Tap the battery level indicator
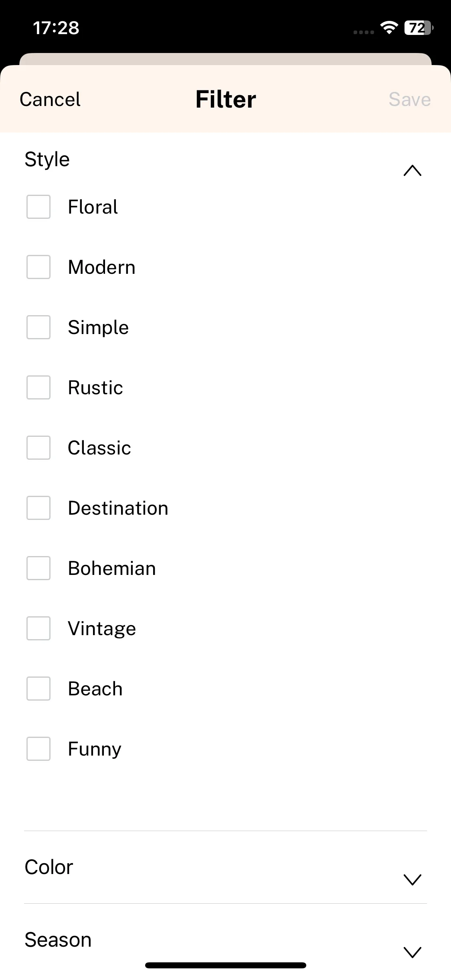 tap(419, 28)
